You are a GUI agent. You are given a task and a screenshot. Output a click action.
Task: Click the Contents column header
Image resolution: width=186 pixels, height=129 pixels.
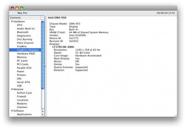(x=25, y=18)
